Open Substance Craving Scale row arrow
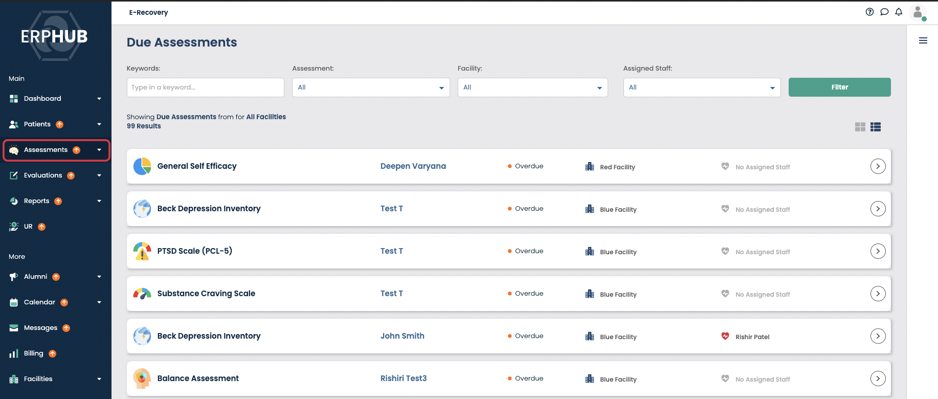 click(x=878, y=294)
